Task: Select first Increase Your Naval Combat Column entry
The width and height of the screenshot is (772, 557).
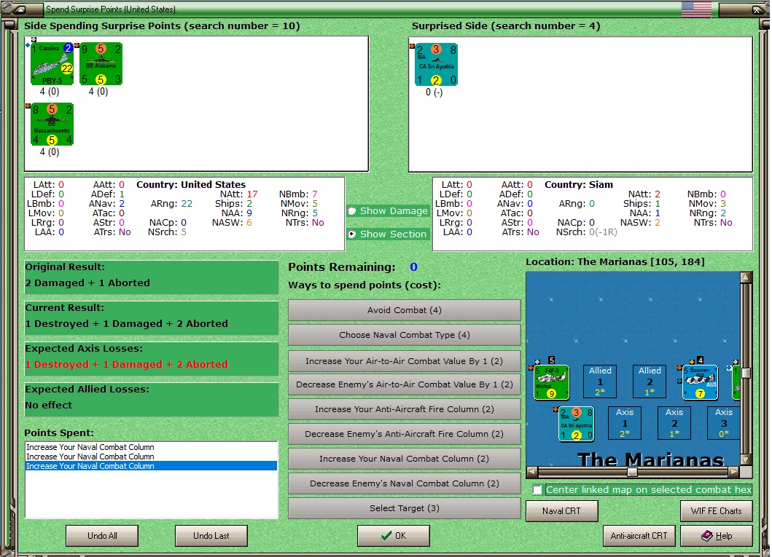Action: [x=151, y=447]
